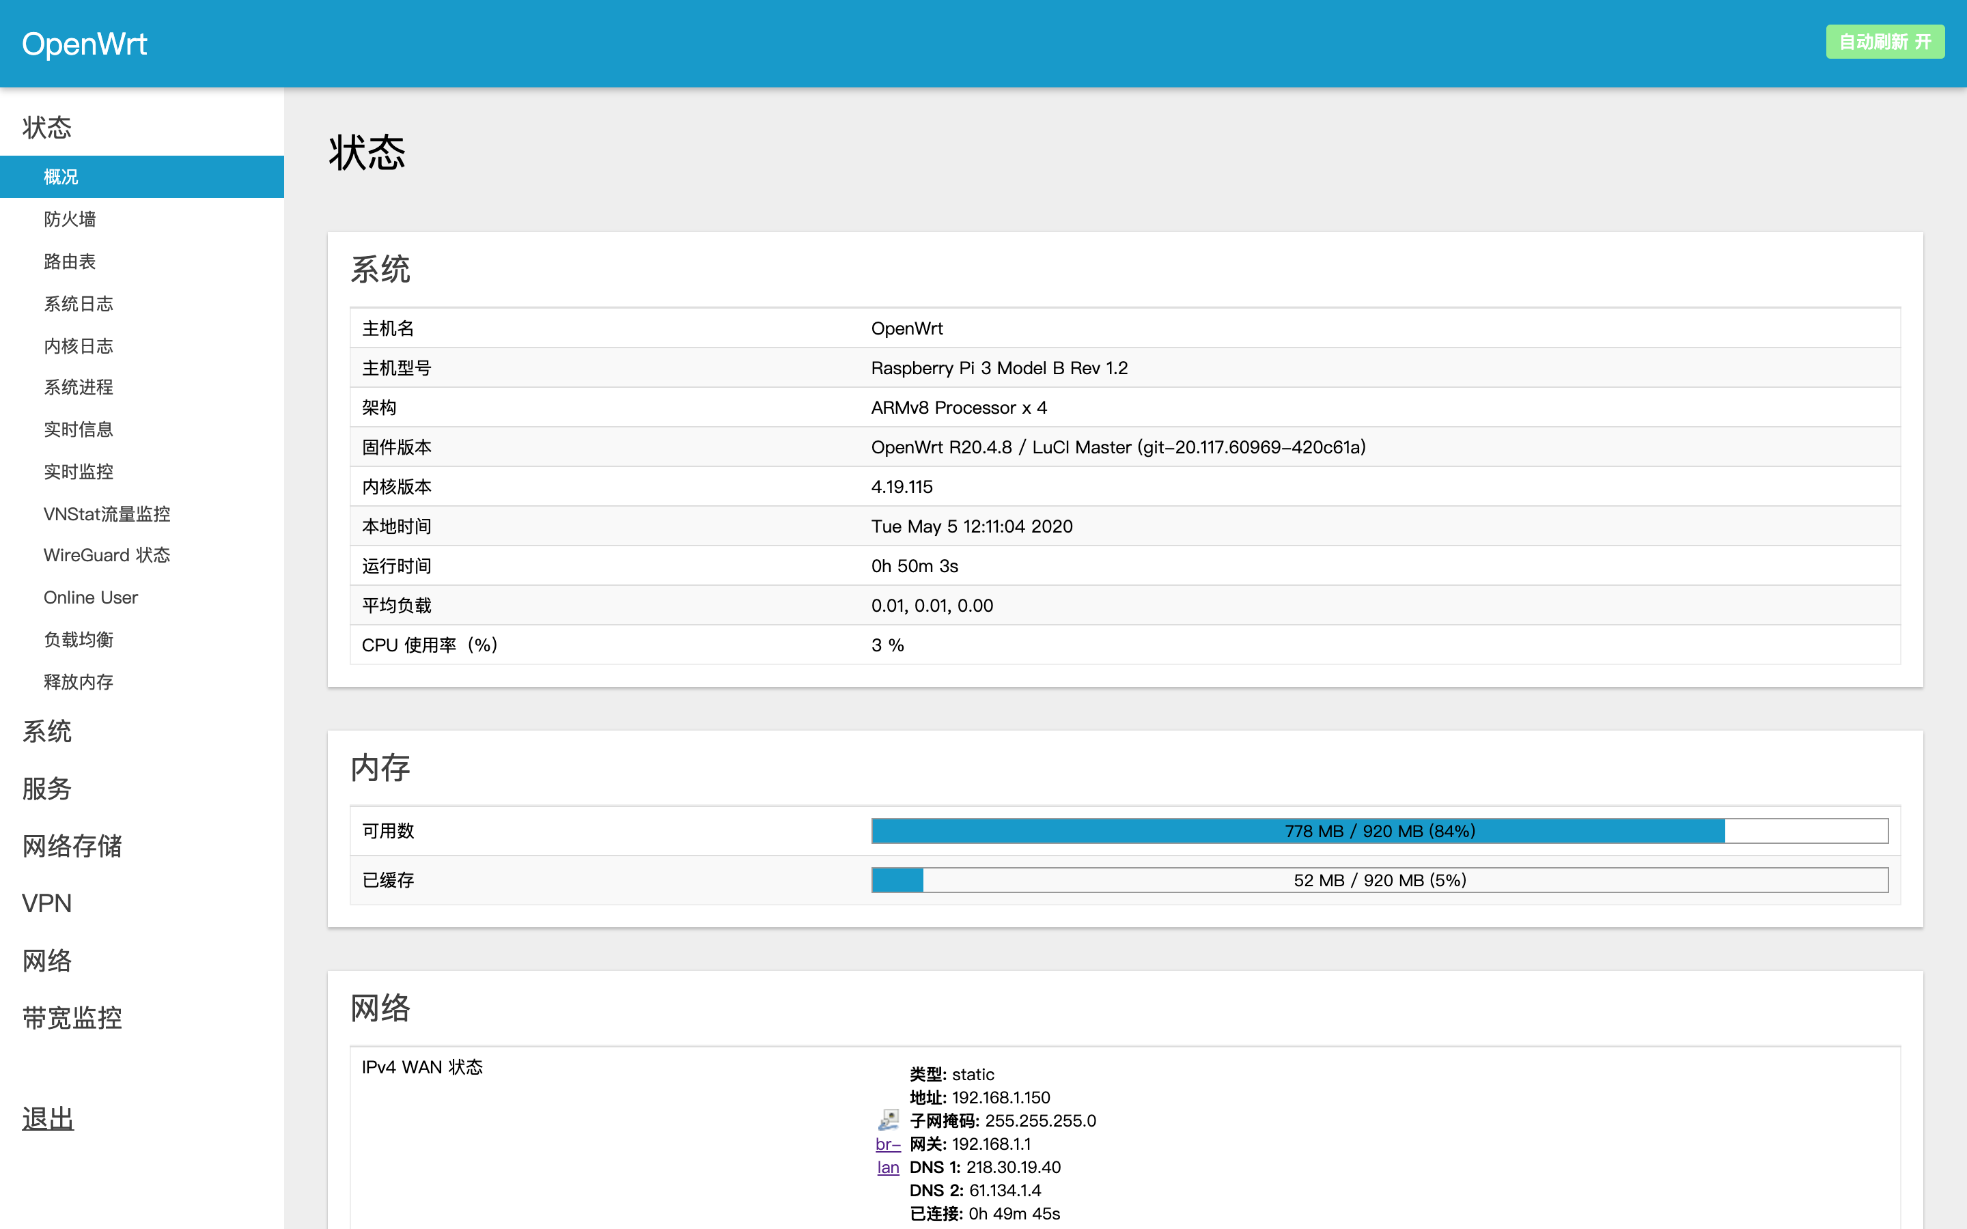Toggle the 自动刷新 开 auto-refresh button
The width and height of the screenshot is (1967, 1229).
(1884, 42)
